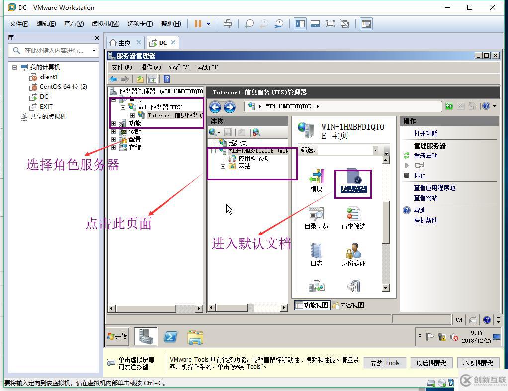Expand the 网站 node
Viewport: 508px width, 391px height.
223,166
